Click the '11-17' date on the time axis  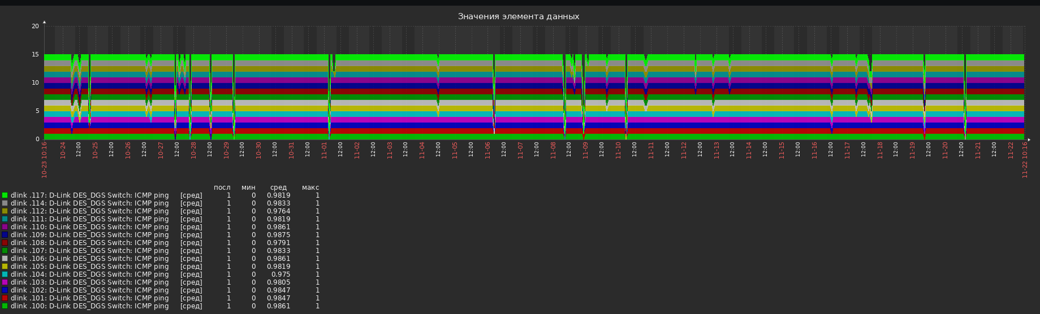[x=847, y=150]
